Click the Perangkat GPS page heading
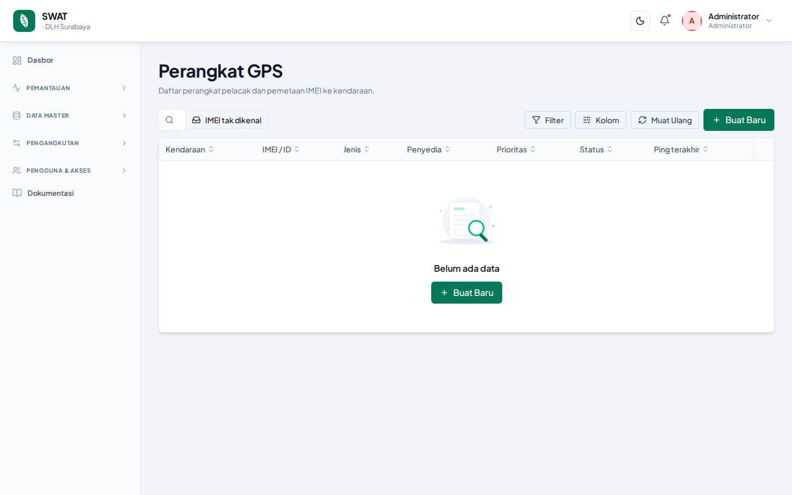This screenshot has height=495, width=792. point(221,71)
